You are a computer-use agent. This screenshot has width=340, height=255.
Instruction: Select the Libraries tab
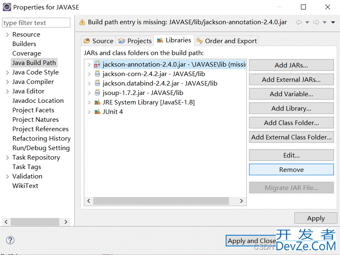pos(174,40)
